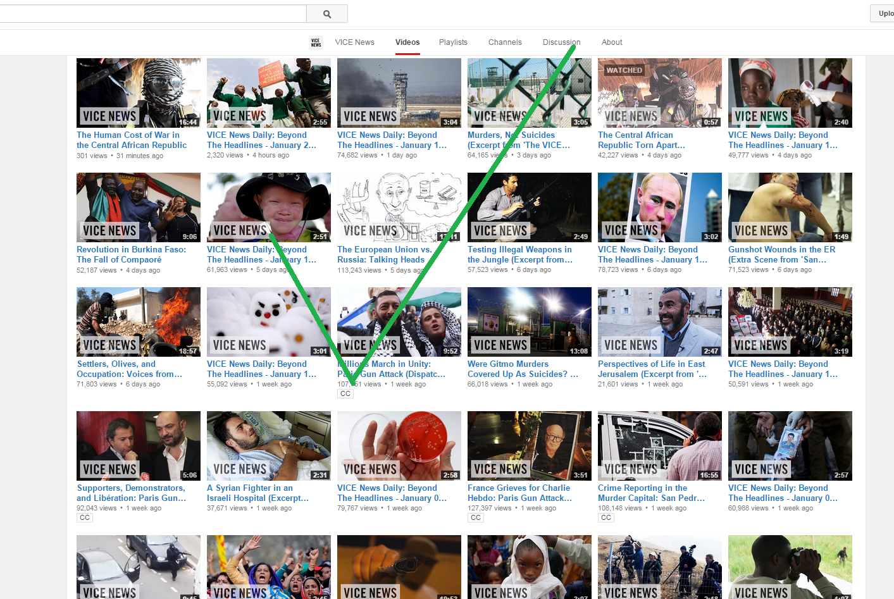Click the VICE News channel logo icon
The width and height of the screenshot is (894, 599).
tap(316, 42)
